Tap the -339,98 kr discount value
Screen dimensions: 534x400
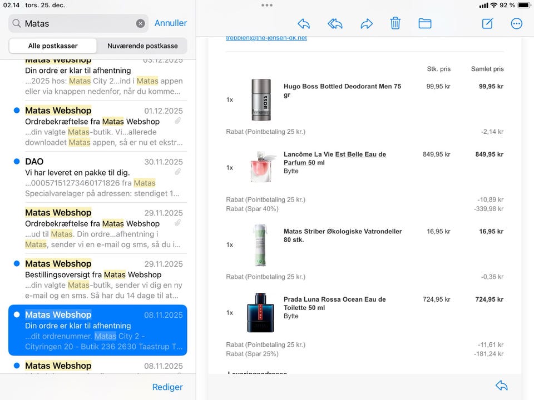point(488,209)
